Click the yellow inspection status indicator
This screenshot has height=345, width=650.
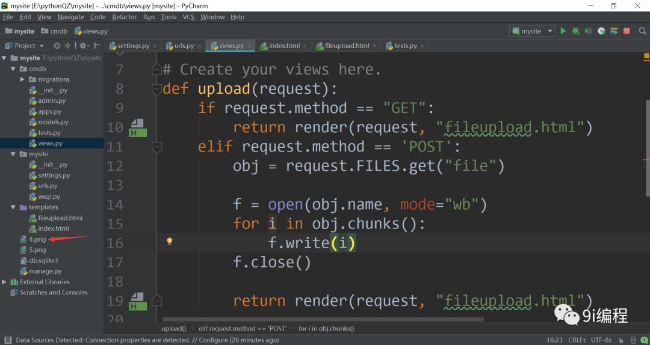(x=646, y=56)
